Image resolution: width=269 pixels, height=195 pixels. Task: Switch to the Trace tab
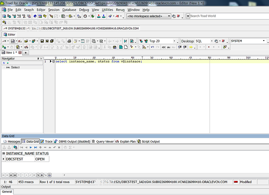(46, 141)
